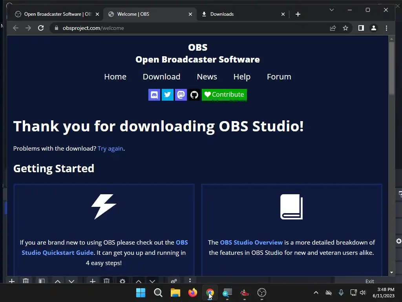402x302 pixels.
Task: Share this page icon in address bar
Action: [x=333, y=28]
